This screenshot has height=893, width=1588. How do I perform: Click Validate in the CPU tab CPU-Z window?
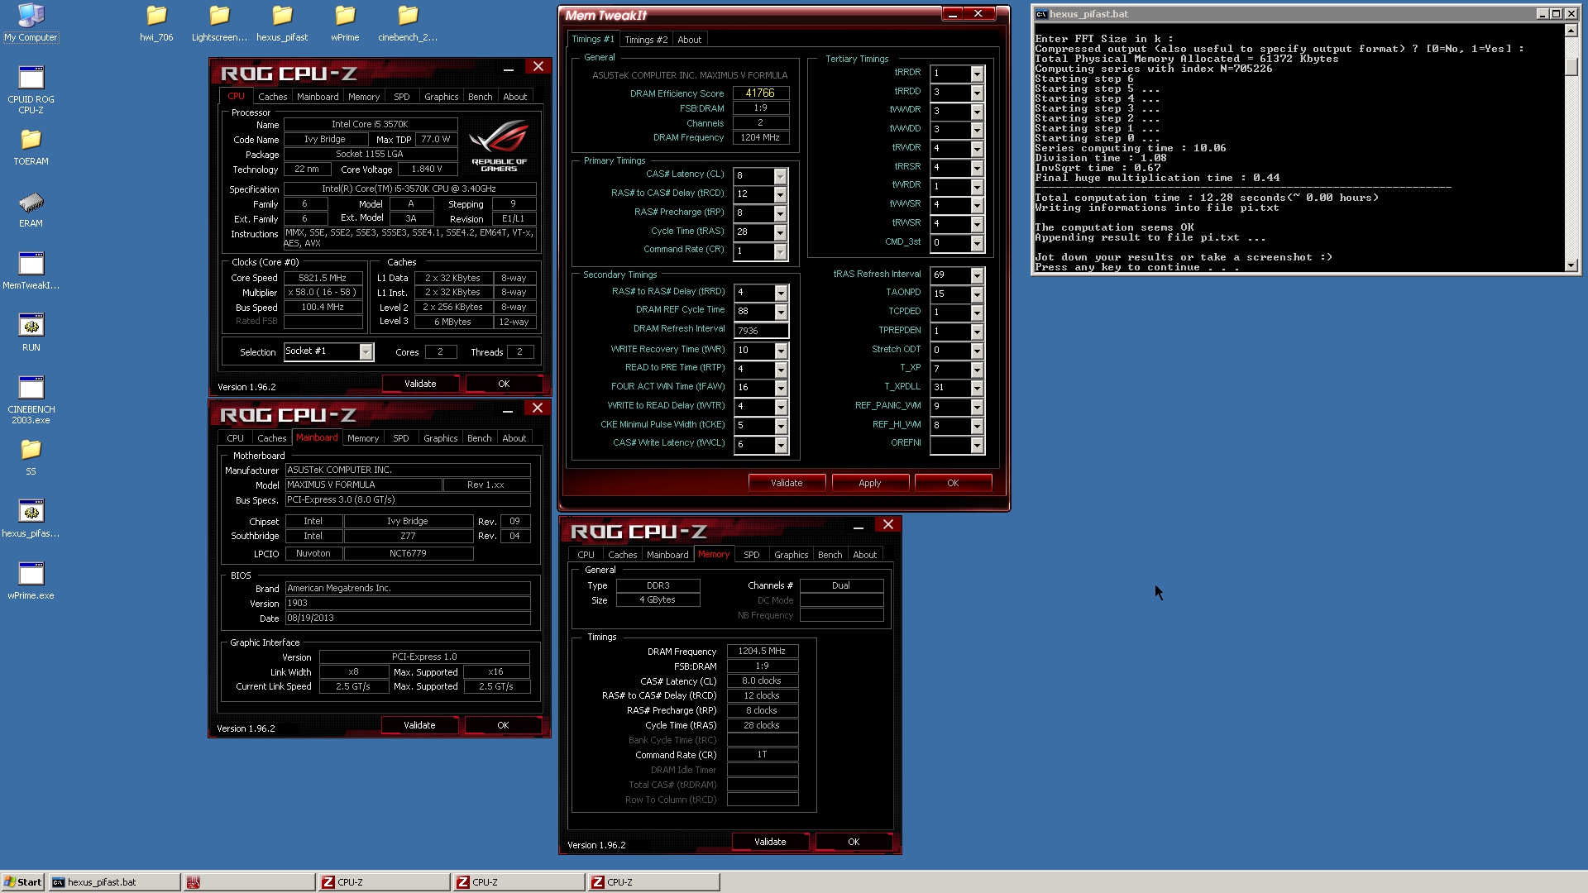420,384
